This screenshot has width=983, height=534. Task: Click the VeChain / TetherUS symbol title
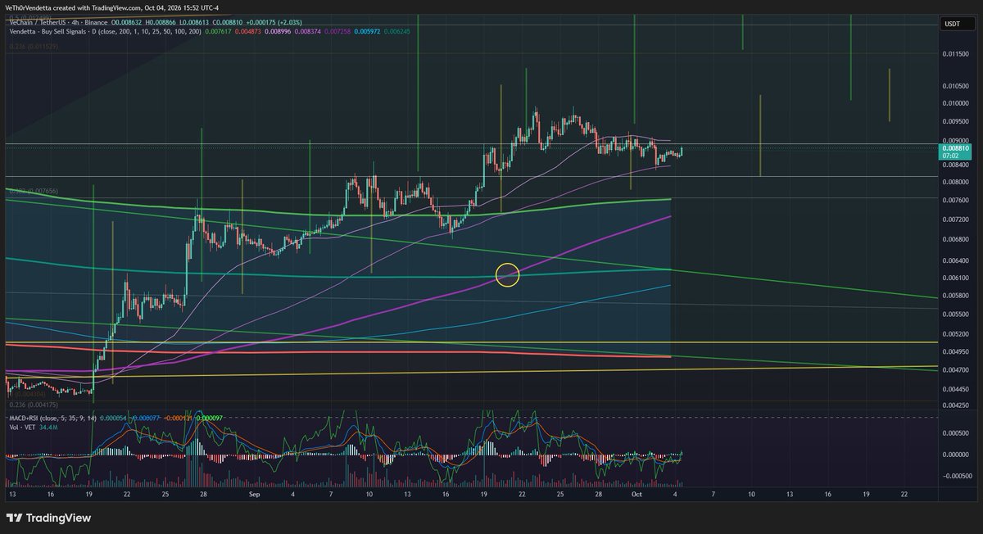coord(37,23)
